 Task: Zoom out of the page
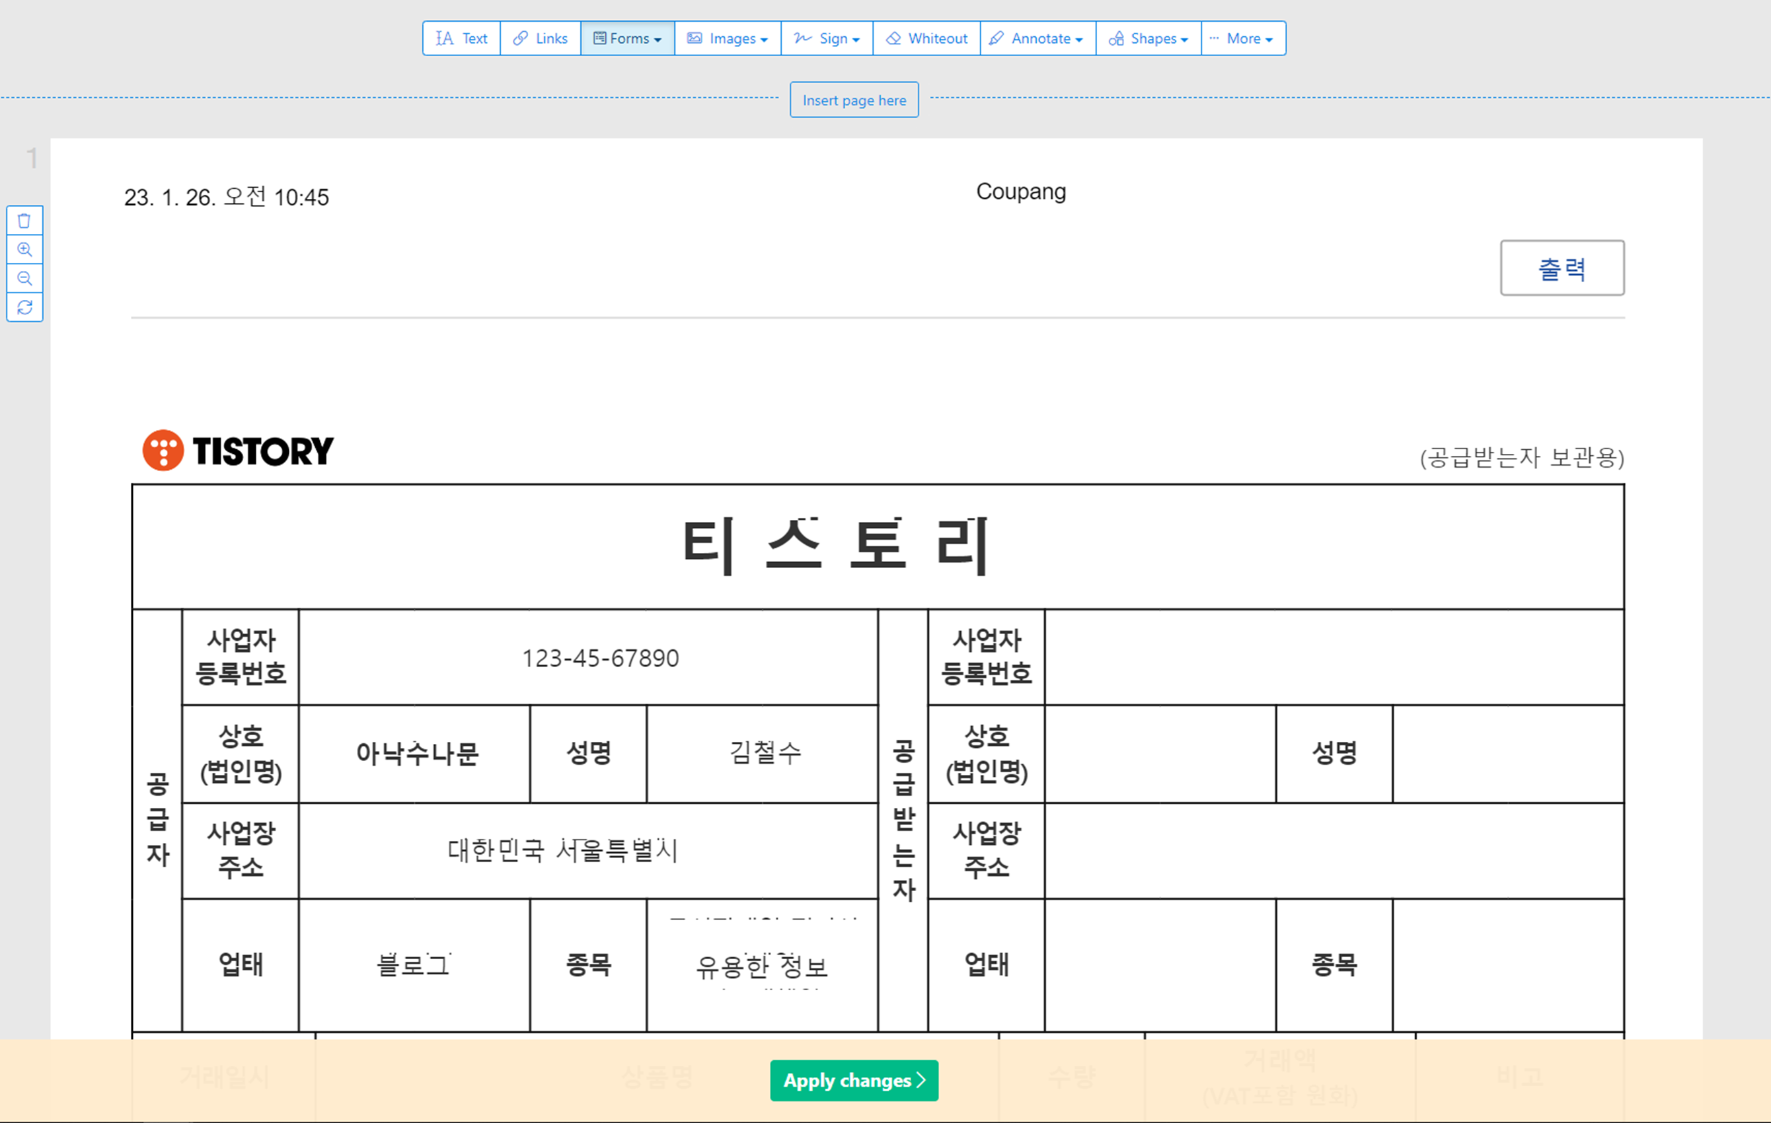(25, 278)
